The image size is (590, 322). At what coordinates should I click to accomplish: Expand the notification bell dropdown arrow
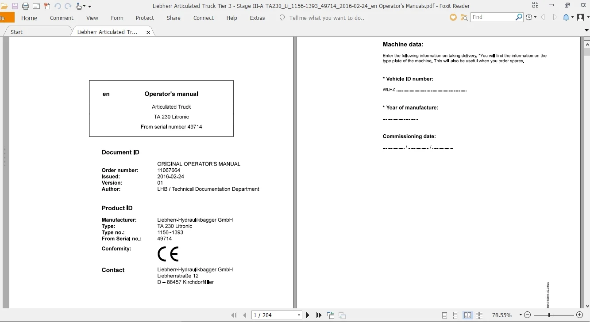coord(572,17)
